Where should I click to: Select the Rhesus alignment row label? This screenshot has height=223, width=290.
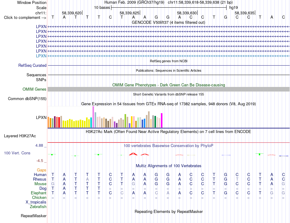(x=40, y=179)
